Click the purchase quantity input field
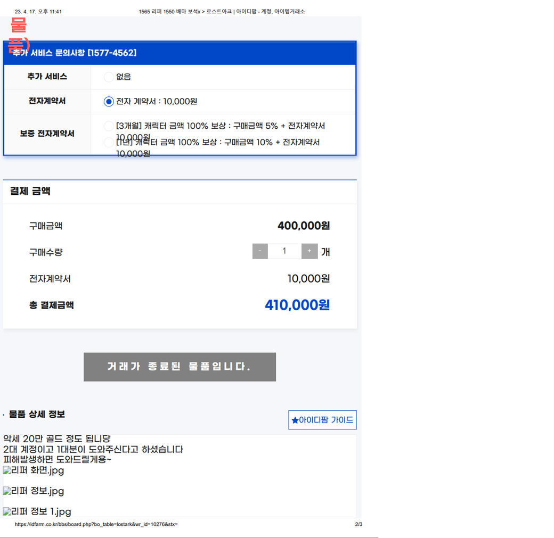 coord(284,251)
